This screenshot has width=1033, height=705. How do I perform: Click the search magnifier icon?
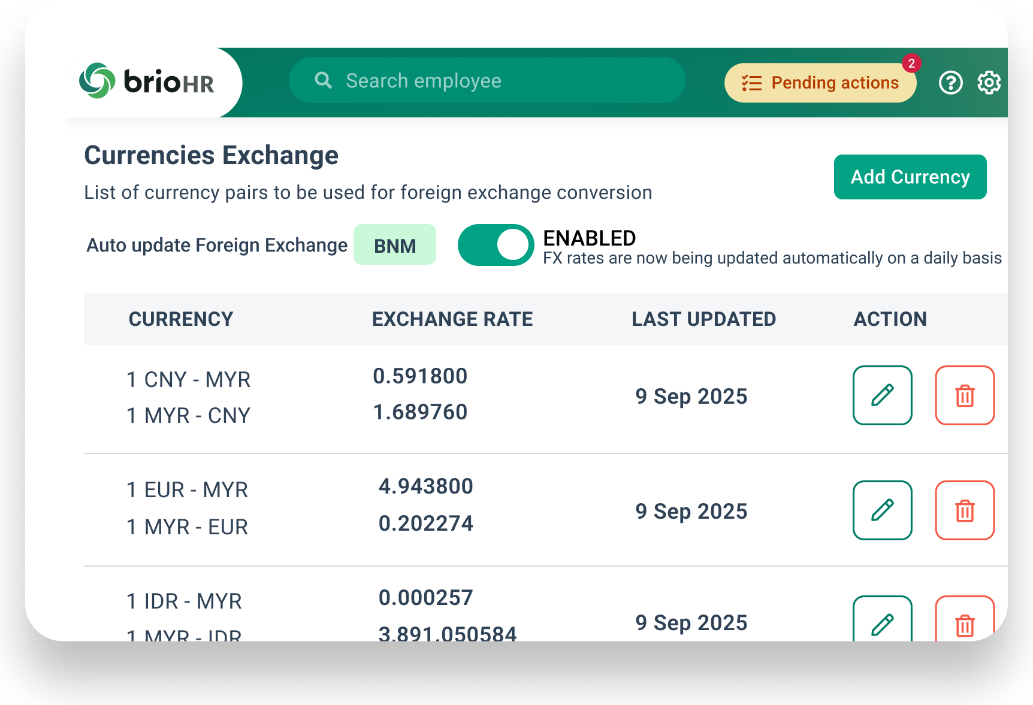coord(323,80)
